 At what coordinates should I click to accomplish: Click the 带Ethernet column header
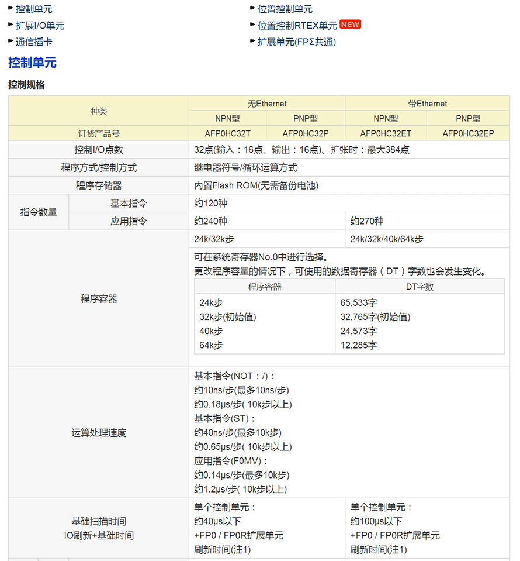[428, 104]
